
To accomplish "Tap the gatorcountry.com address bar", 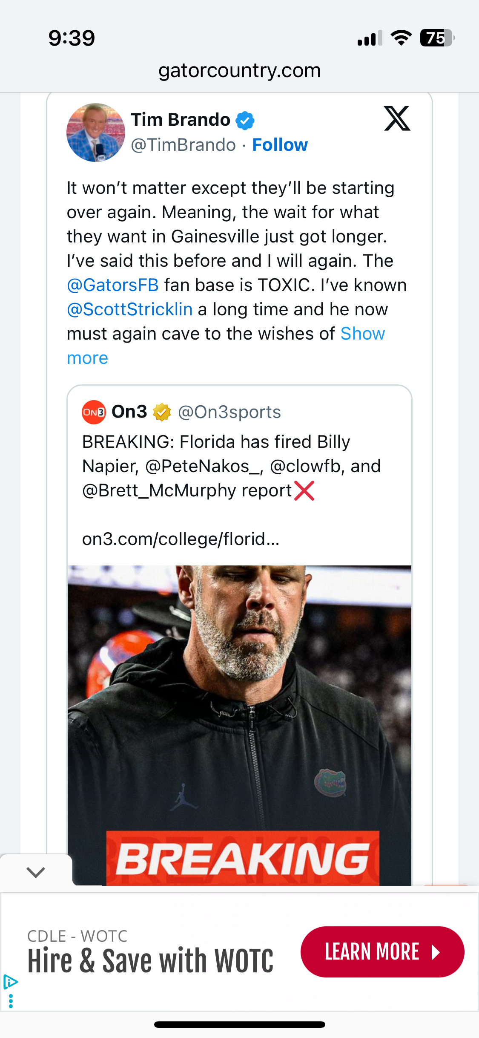I will point(239,70).
